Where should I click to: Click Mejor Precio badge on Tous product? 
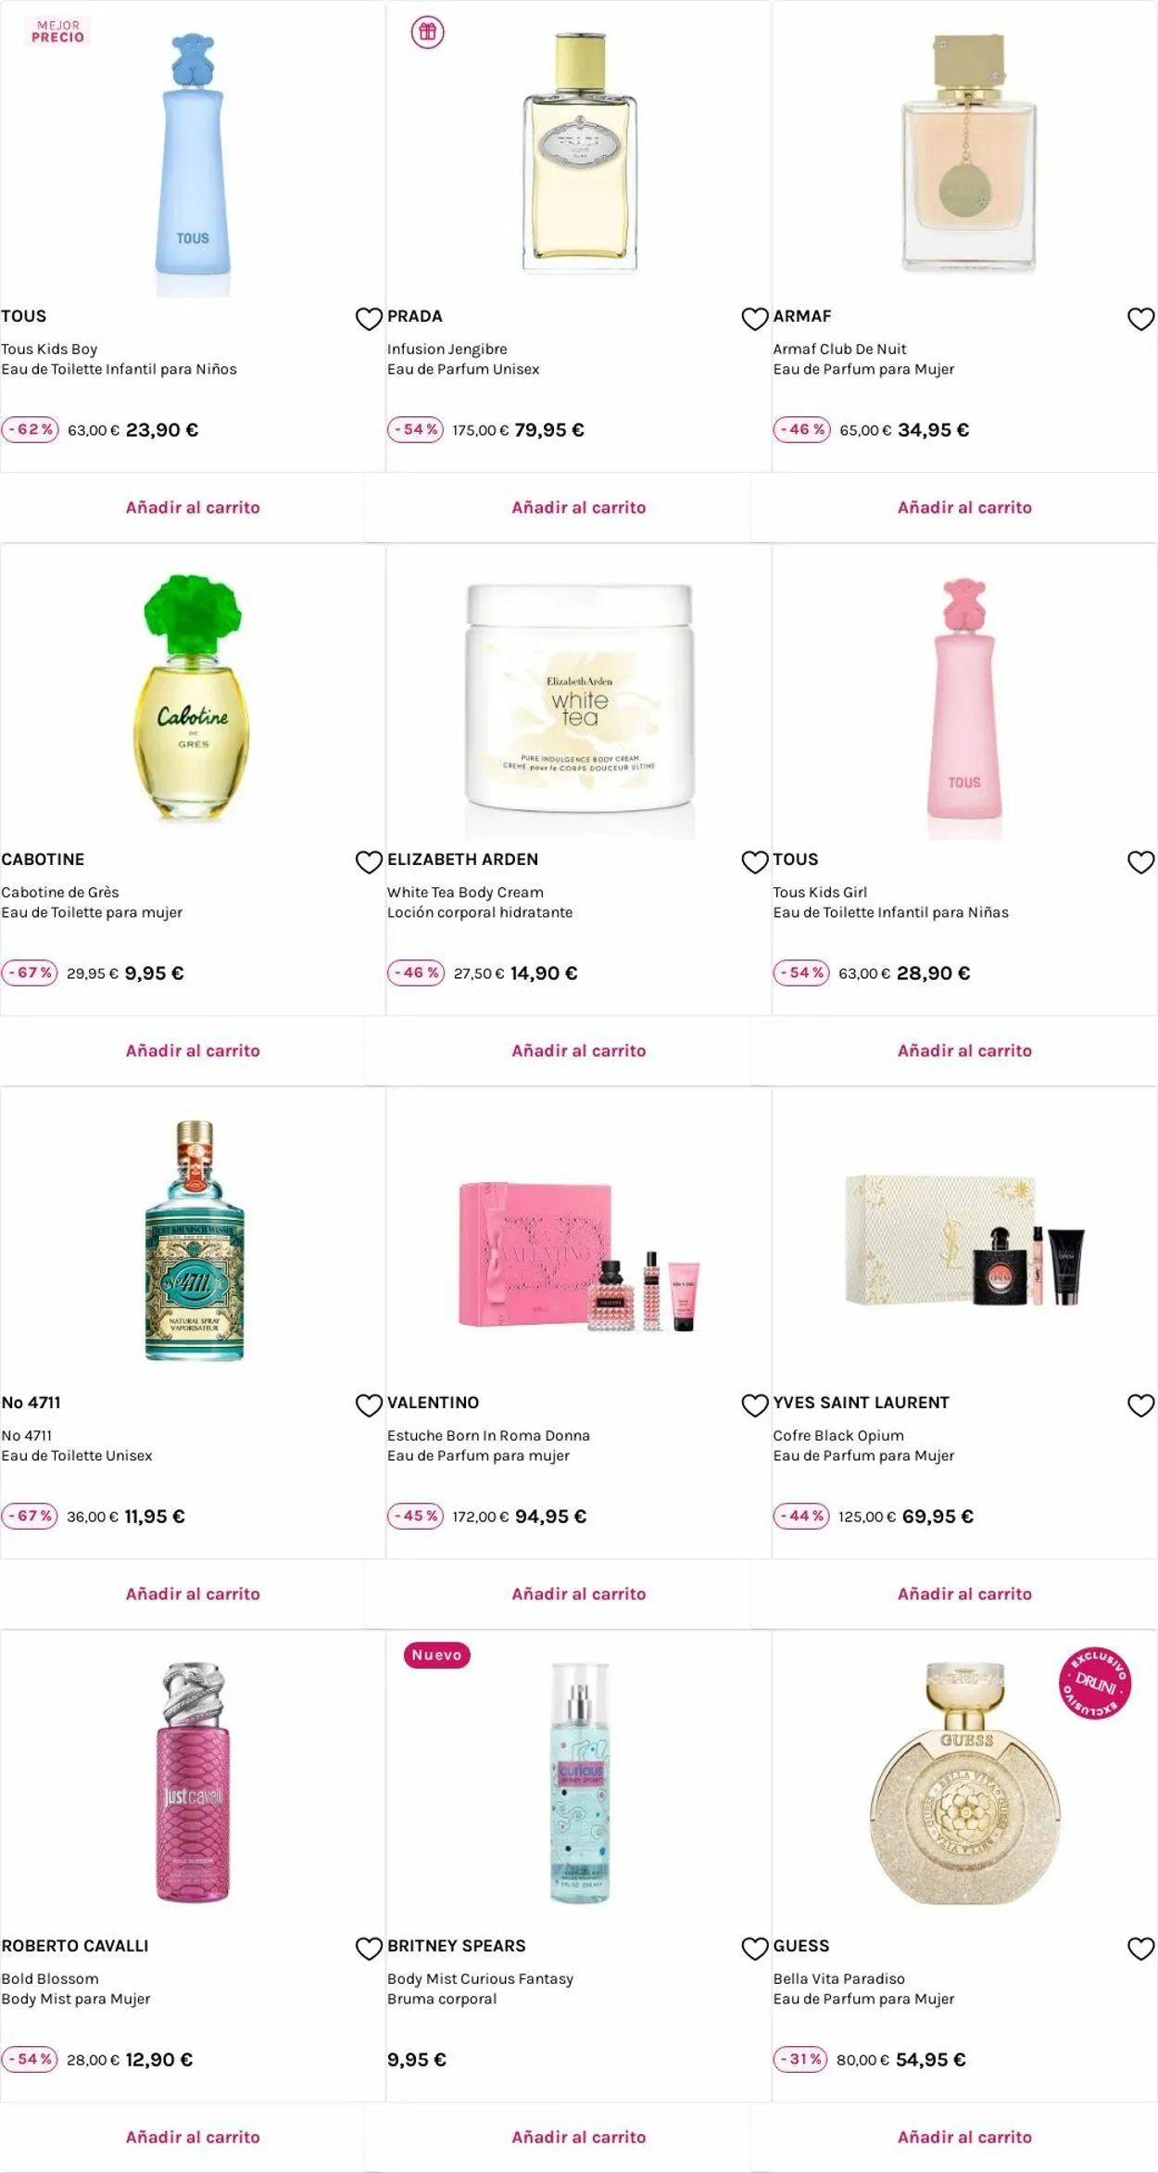pyautogui.click(x=58, y=32)
